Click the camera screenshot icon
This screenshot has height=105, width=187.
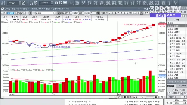tap(57, 3)
